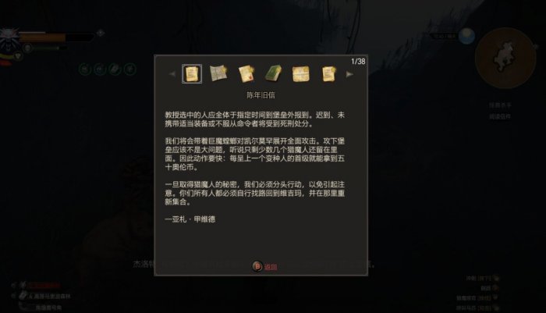Viewport: 546px width, 313px height.
Task: Open the green book icon
Action: [273, 73]
